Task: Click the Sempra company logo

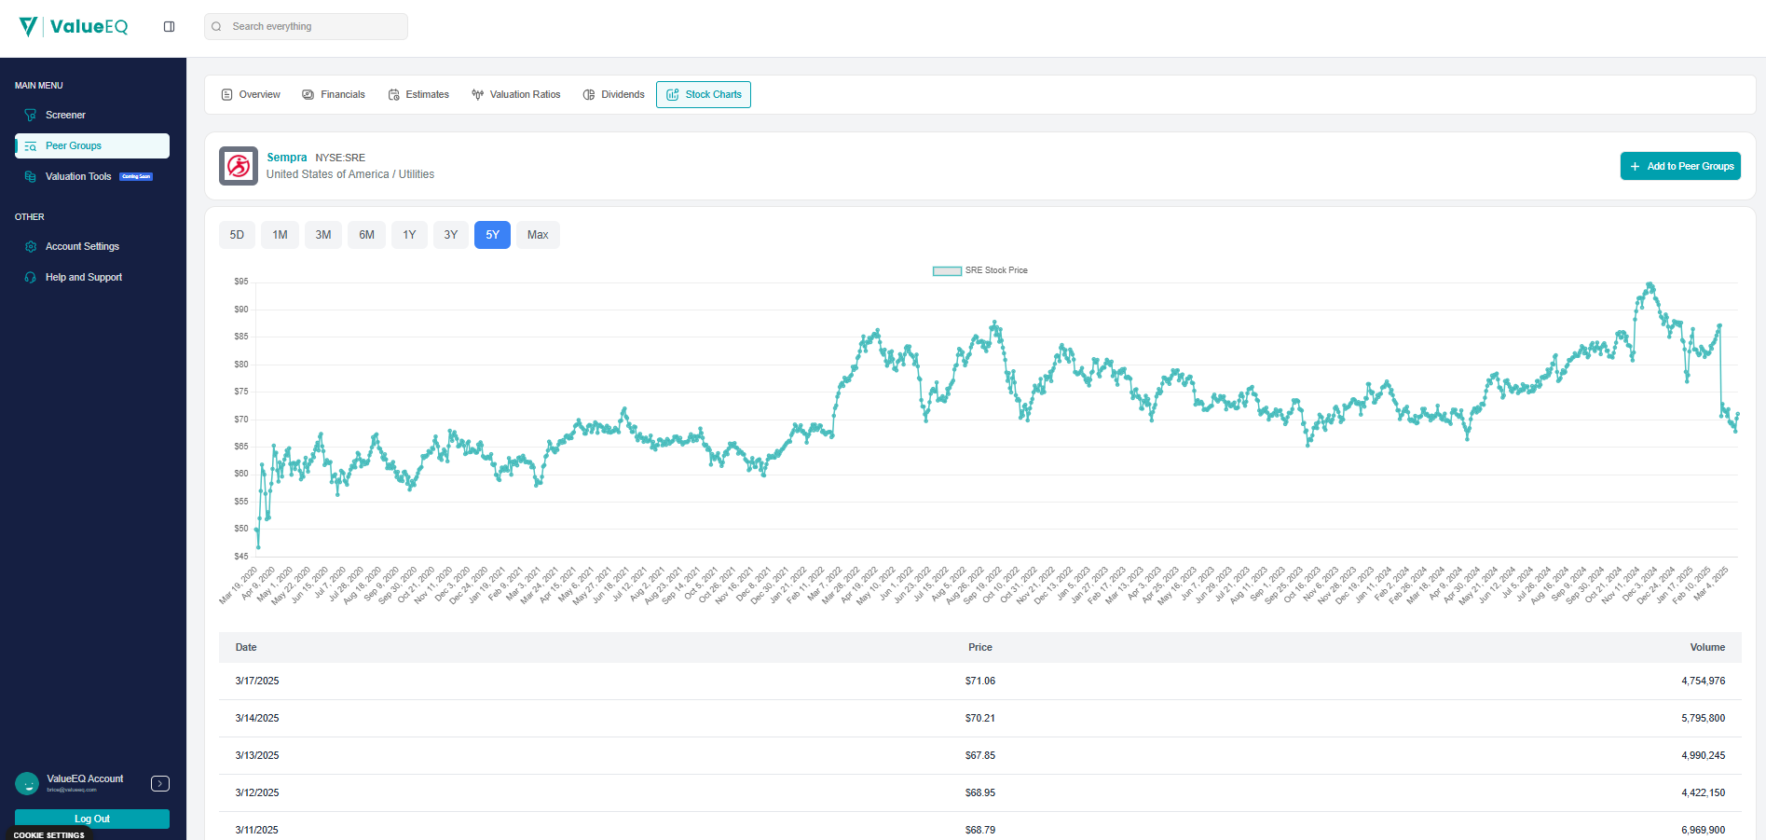Action: (239, 166)
